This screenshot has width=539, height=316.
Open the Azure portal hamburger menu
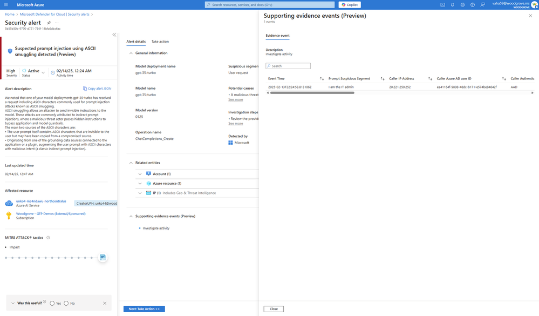tap(6, 5)
